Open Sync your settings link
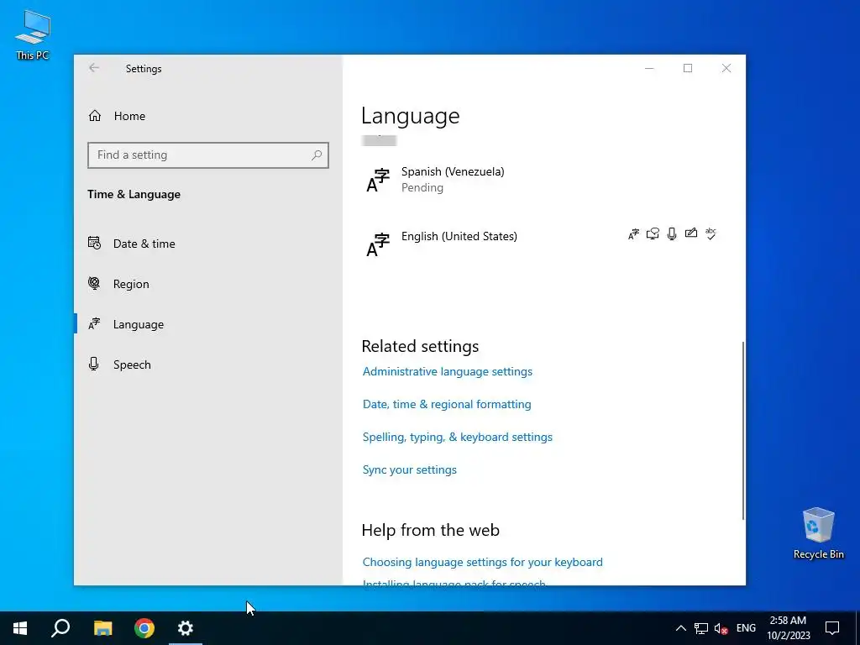 (x=410, y=470)
